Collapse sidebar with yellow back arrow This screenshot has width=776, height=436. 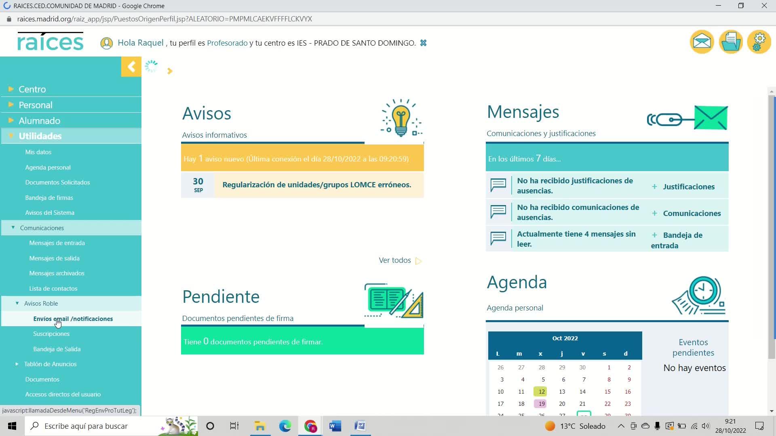point(131,67)
